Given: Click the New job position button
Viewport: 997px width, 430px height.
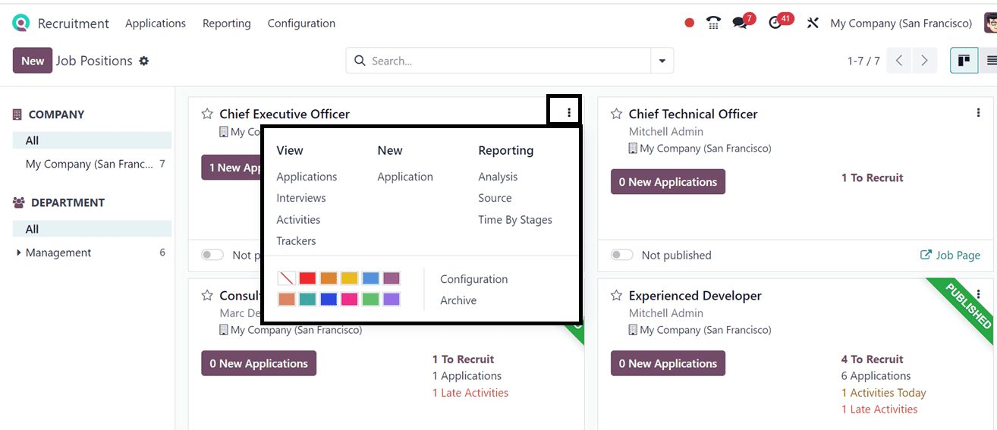Looking at the screenshot, I should pyautogui.click(x=33, y=61).
